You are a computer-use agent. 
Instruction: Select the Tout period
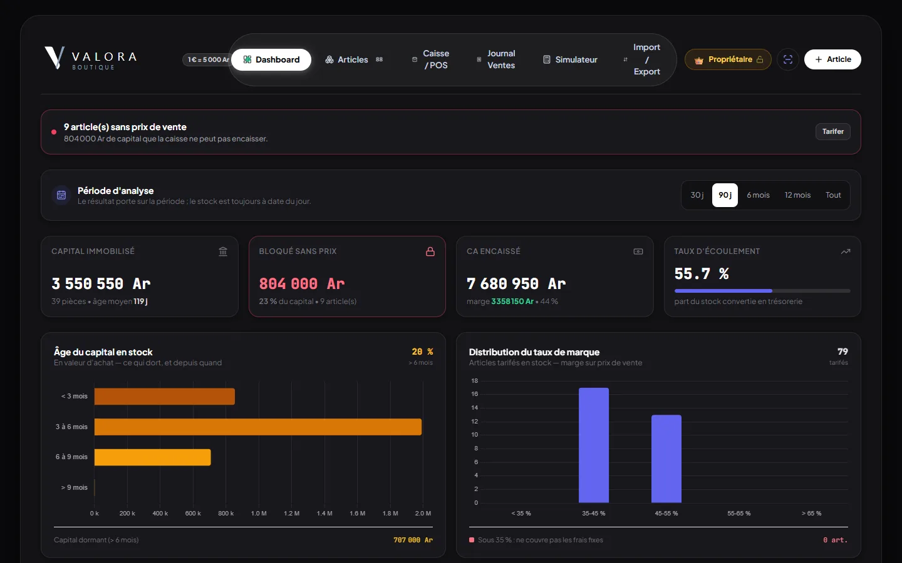833,195
